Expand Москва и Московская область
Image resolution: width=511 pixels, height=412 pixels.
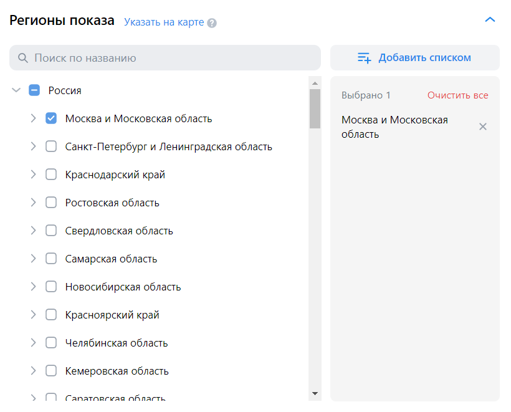click(34, 118)
